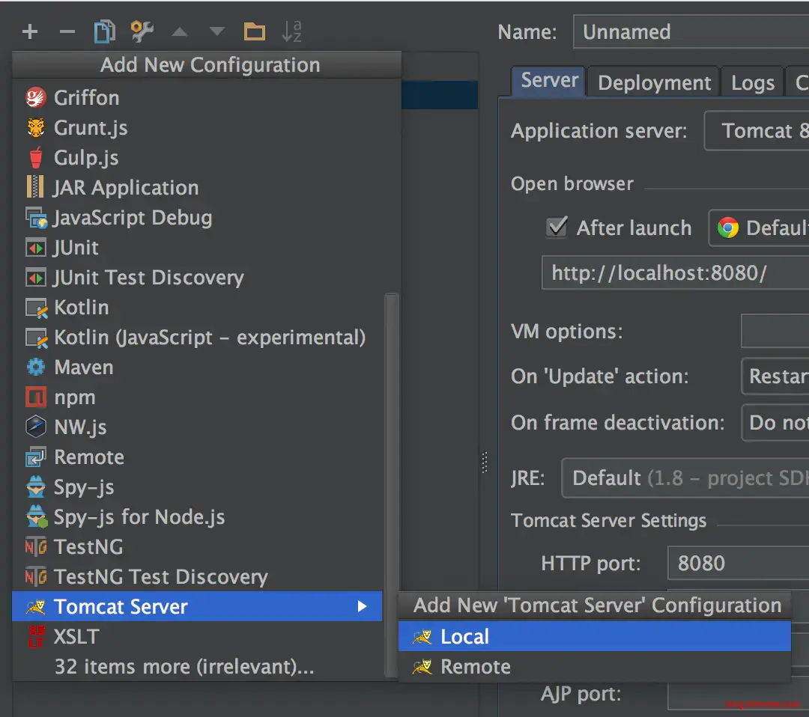809x717 pixels.
Task: Click the Copy Configuration icon
Action: pos(104,31)
